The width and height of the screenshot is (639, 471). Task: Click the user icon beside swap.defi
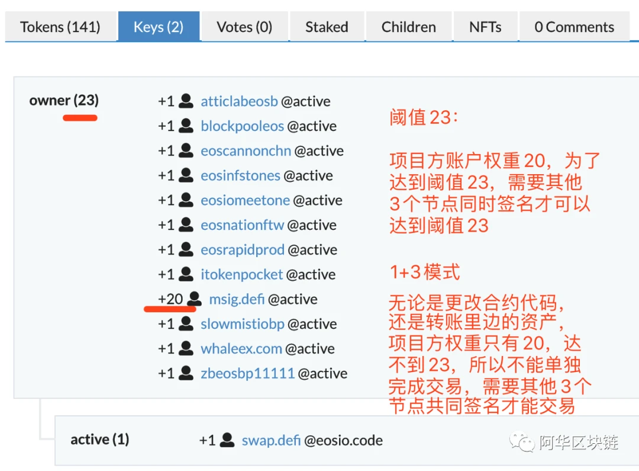click(227, 440)
